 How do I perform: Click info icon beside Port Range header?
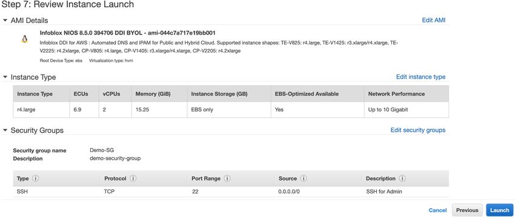(x=227, y=178)
